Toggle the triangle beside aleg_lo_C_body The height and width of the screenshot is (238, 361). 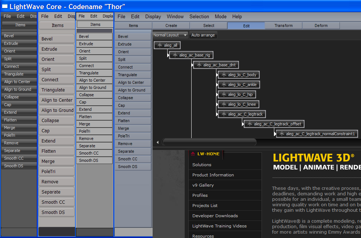pos(217,75)
